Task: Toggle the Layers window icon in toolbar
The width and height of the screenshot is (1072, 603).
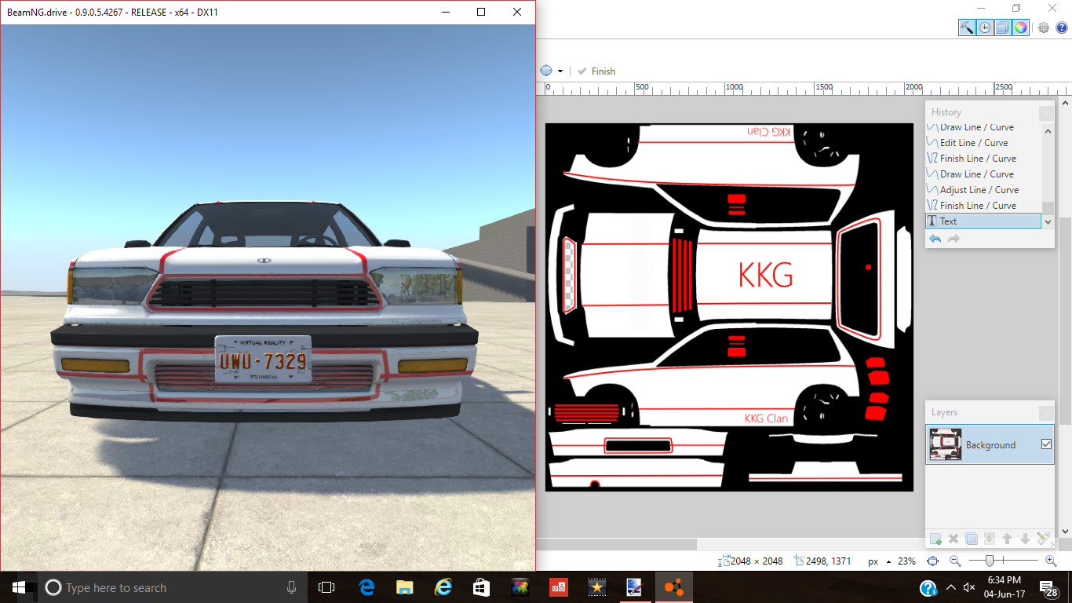Action: tap(1002, 27)
